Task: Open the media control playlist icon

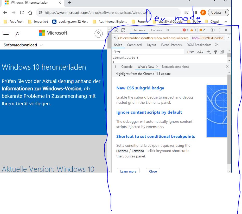Action: tap(186, 12)
